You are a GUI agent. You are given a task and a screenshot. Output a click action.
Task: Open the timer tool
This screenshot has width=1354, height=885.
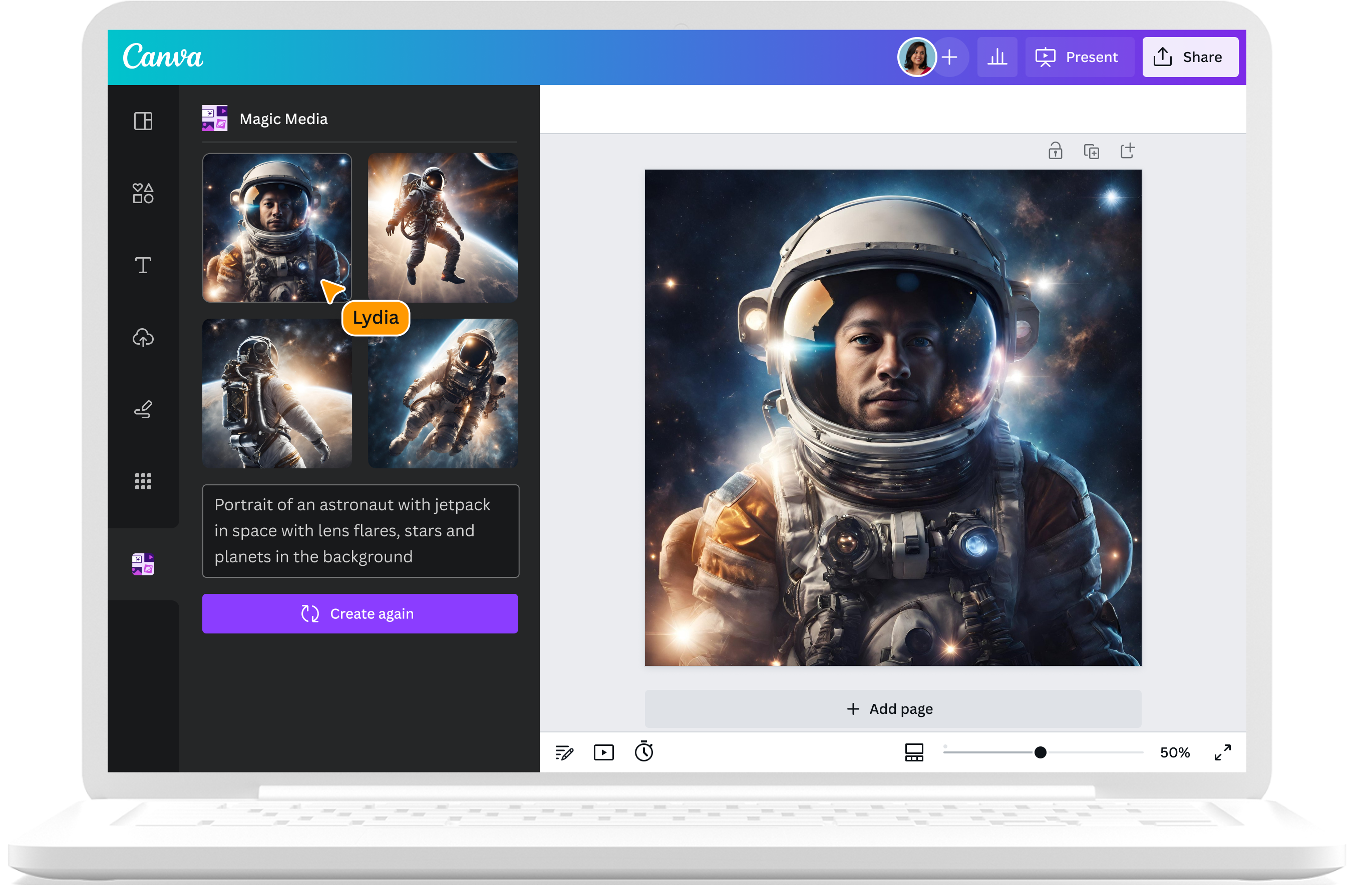pos(644,752)
